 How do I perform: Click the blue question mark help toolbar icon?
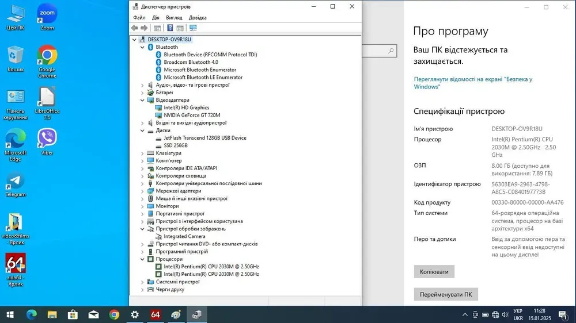(x=170, y=28)
